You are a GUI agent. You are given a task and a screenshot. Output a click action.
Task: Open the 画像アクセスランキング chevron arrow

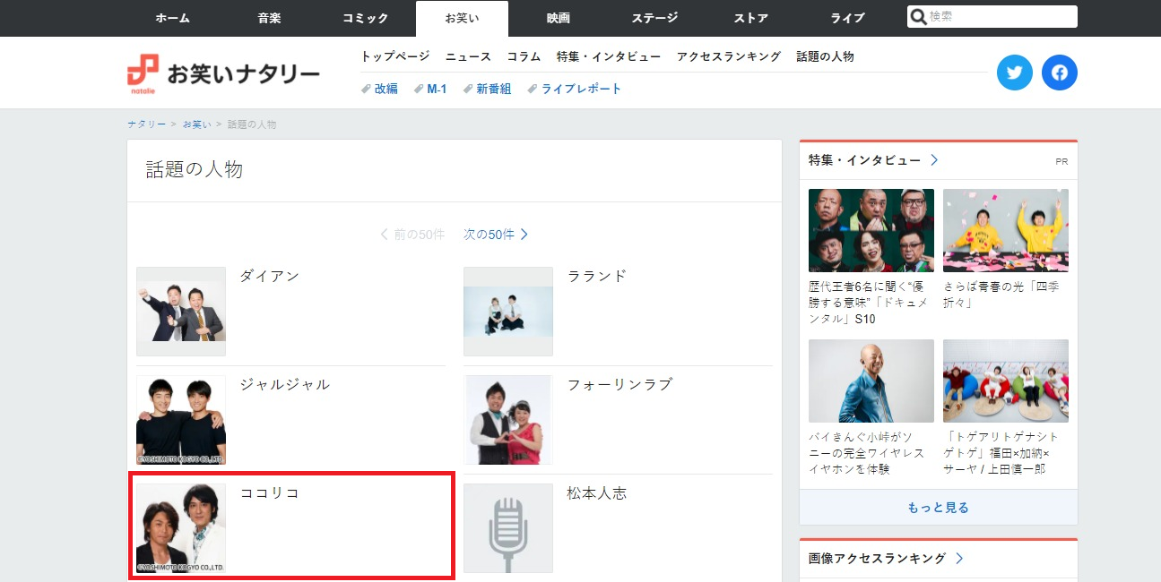959,558
